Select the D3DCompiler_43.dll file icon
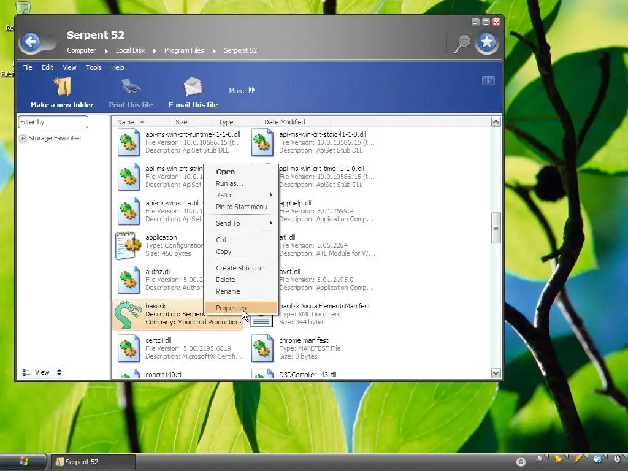 (x=262, y=373)
